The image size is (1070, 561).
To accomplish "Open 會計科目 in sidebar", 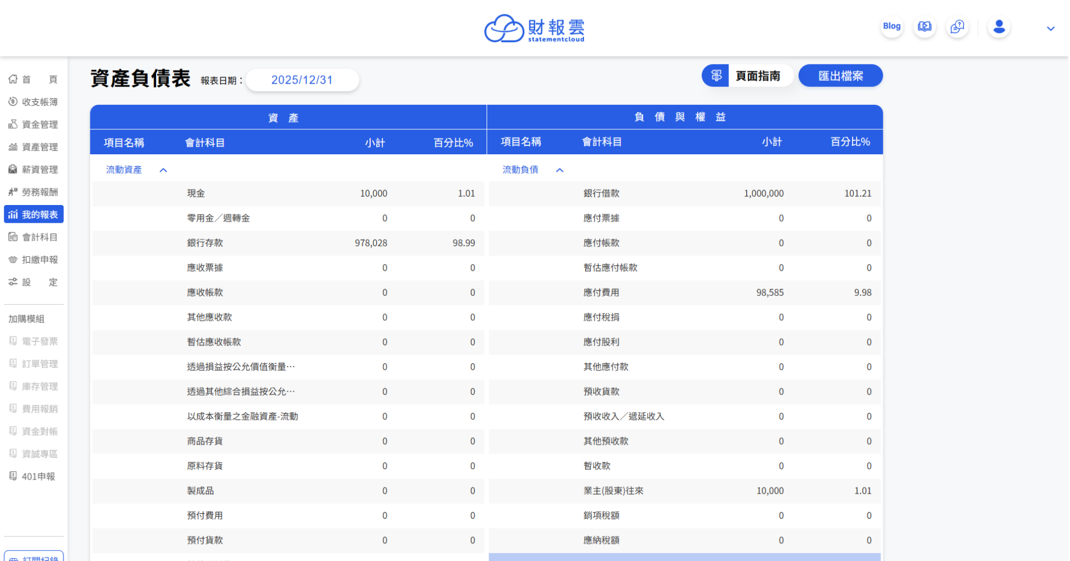I will point(33,237).
